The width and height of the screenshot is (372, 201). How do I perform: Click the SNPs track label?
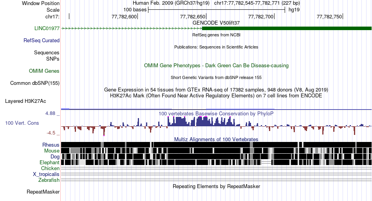pyautogui.click(x=53, y=59)
